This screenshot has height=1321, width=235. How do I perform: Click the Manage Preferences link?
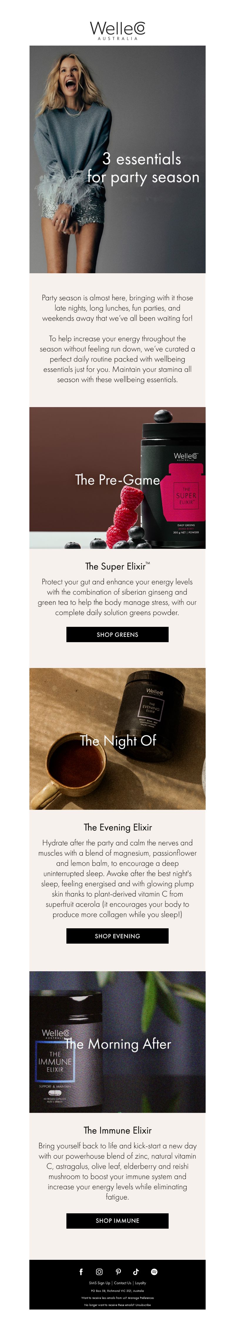click(x=141, y=1298)
